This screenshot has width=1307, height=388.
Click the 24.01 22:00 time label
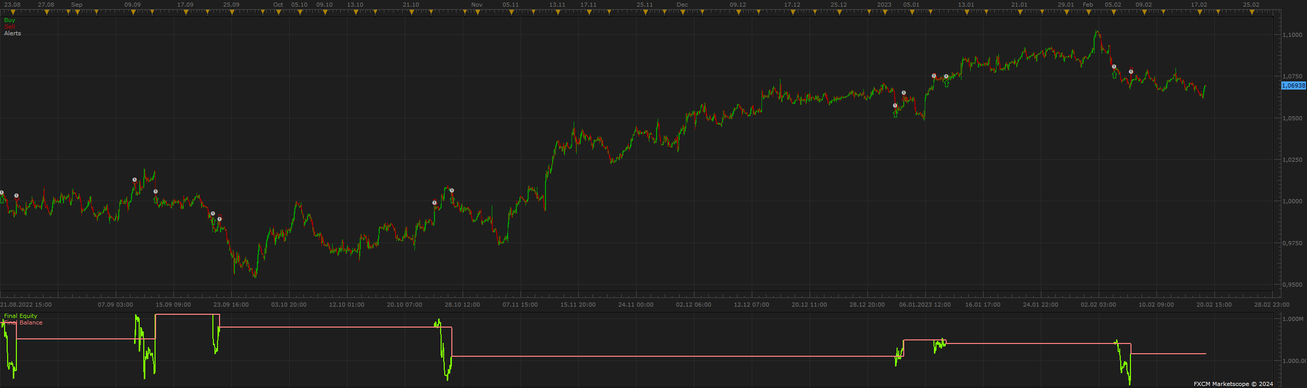[1040, 305]
